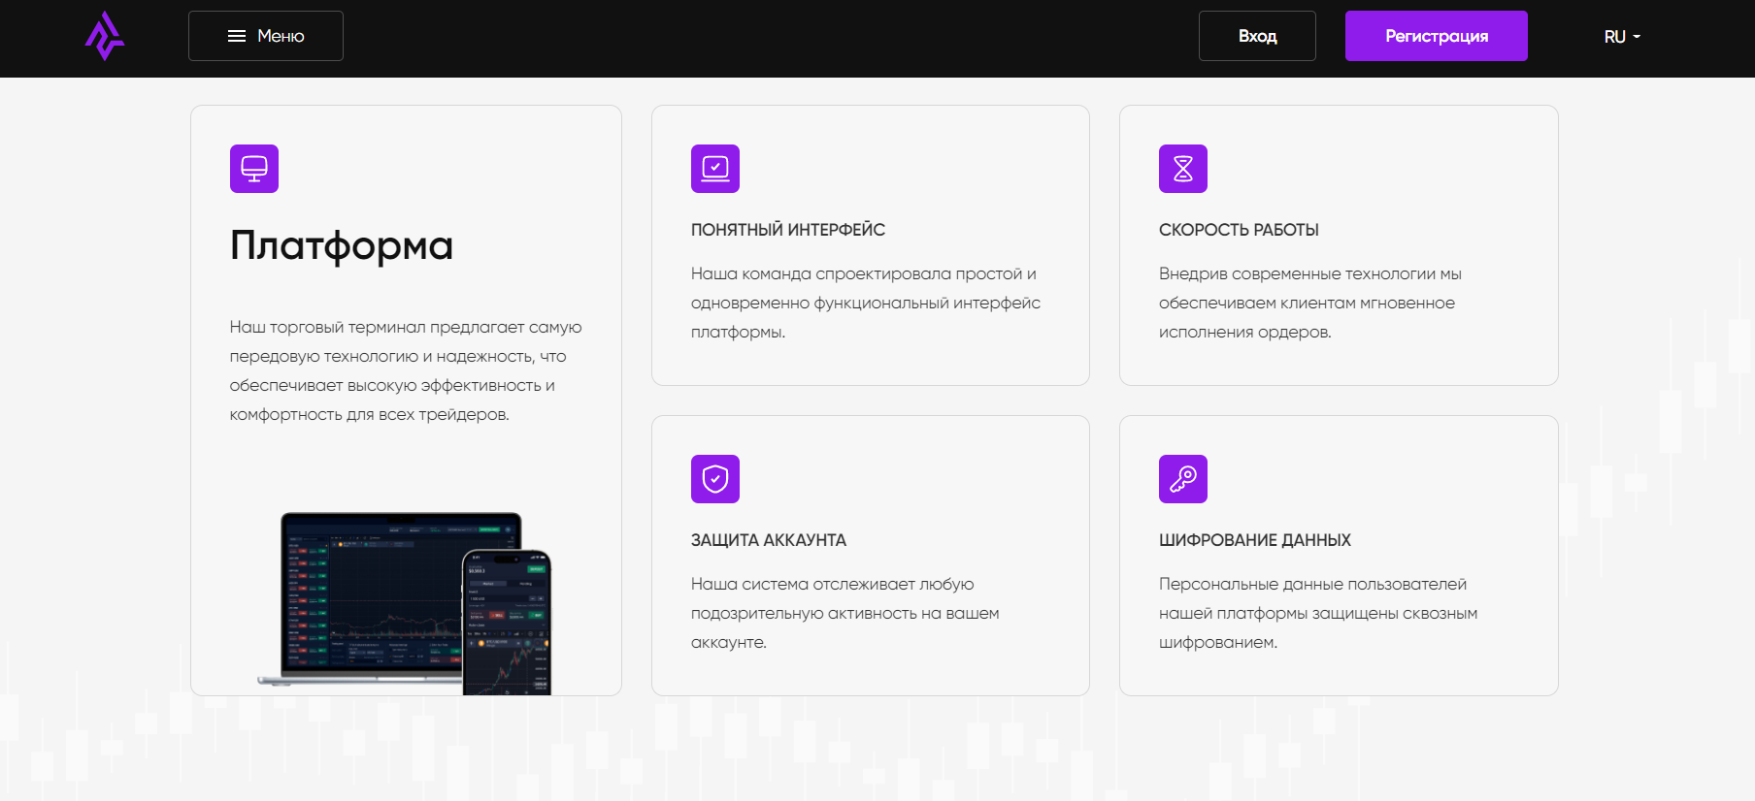Screen dimensions: 1755x801
Task: Click the laptop checkmark interface icon
Action: coord(715,169)
